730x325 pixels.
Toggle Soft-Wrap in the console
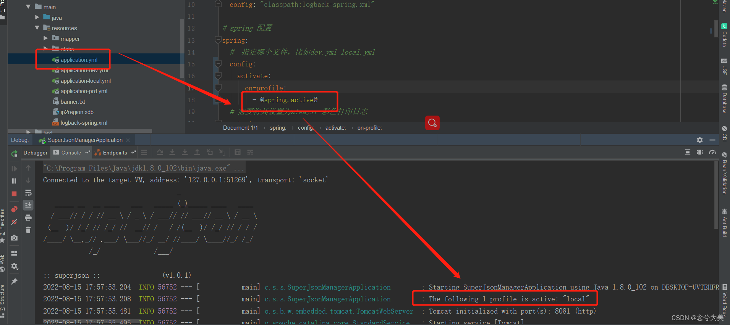coord(28,193)
